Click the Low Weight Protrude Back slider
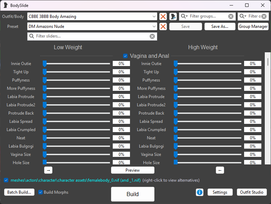Screen dimensions: 271x204 click(77, 113)
